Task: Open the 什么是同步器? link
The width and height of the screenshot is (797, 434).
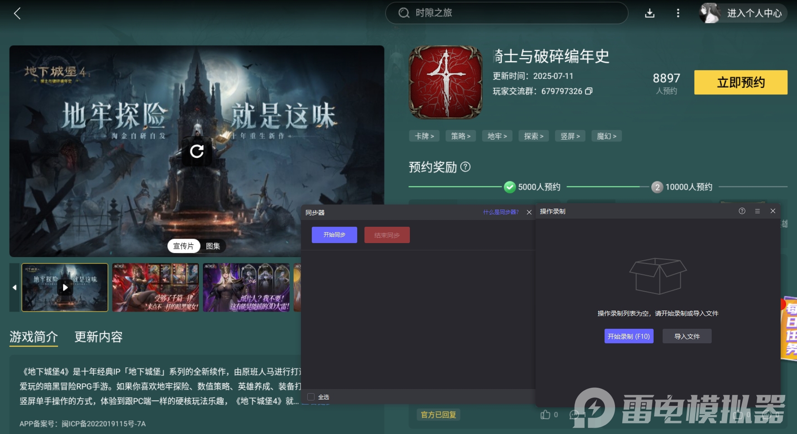Action: [501, 212]
